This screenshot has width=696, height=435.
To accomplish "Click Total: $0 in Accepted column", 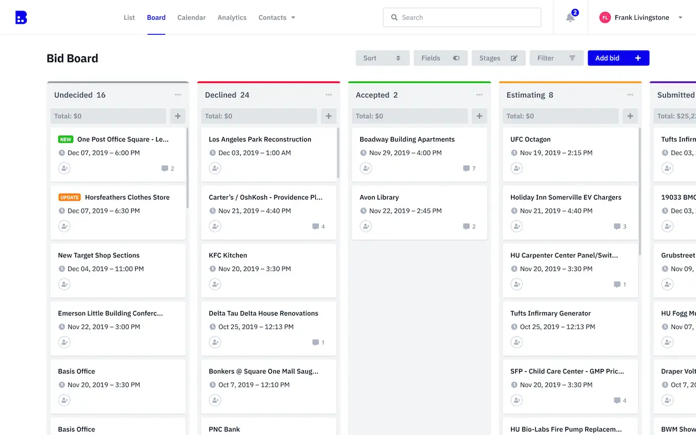I will click(410, 116).
